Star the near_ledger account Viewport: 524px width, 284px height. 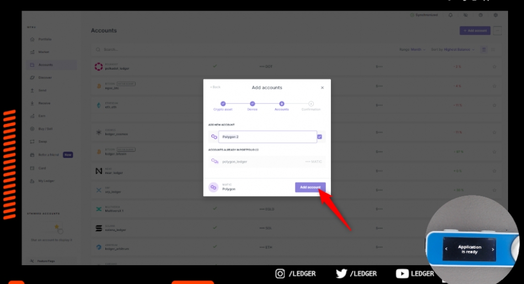pyautogui.click(x=494, y=171)
